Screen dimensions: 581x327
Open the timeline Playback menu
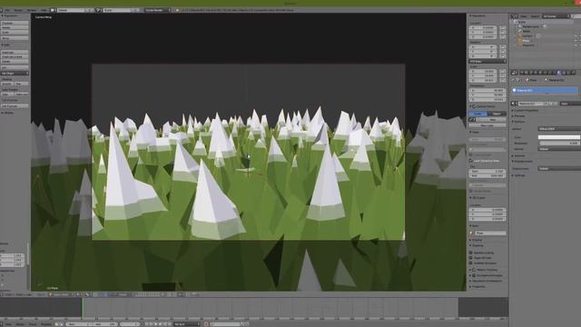[x=46, y=324]
